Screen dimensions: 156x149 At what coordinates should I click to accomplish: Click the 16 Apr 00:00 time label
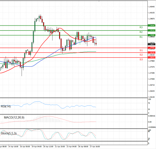[25, 147]
